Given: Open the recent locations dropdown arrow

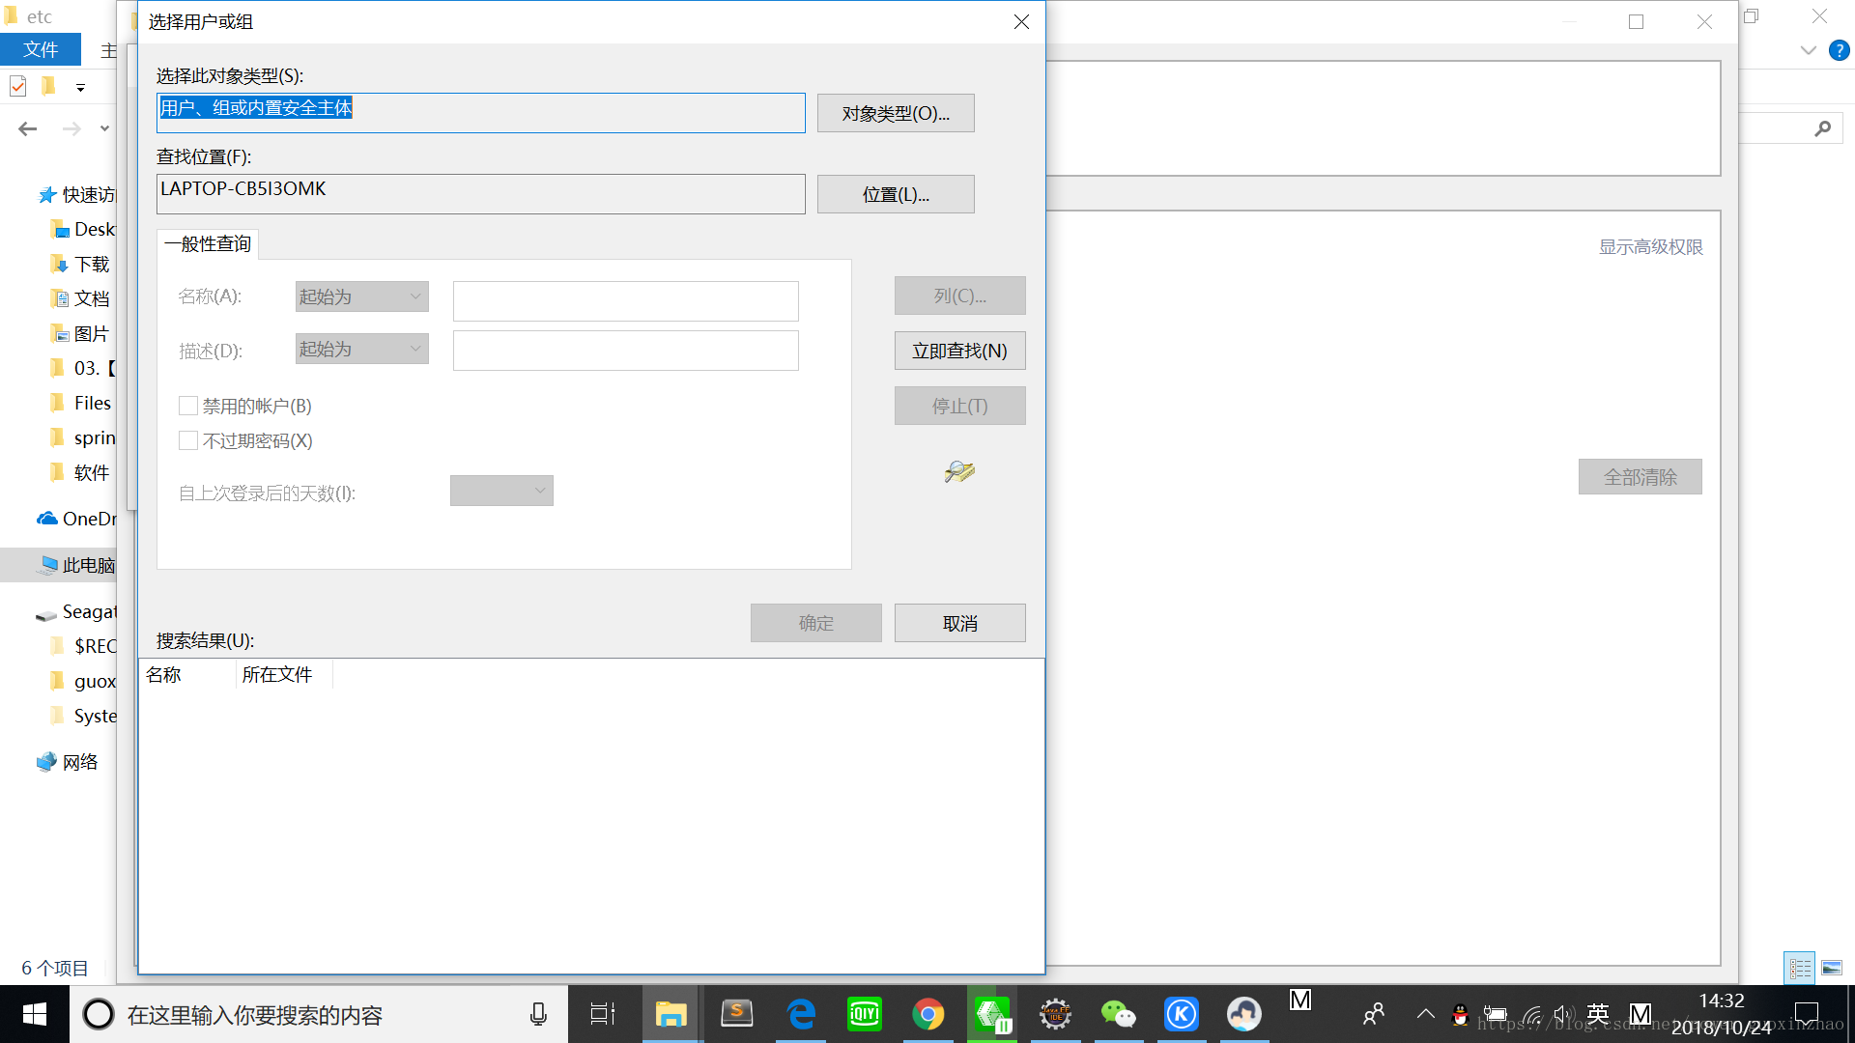Looking at the screenshot, I should pyautogui.click(x=104, y=128).
